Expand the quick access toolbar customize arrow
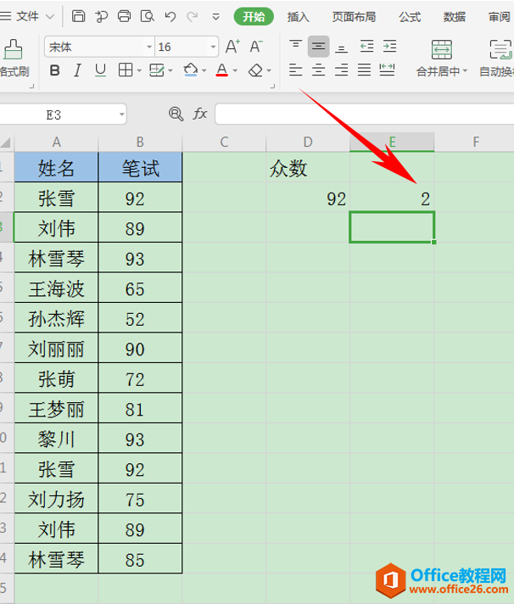Viewport: 514px width, 604px height. (216, 17)
